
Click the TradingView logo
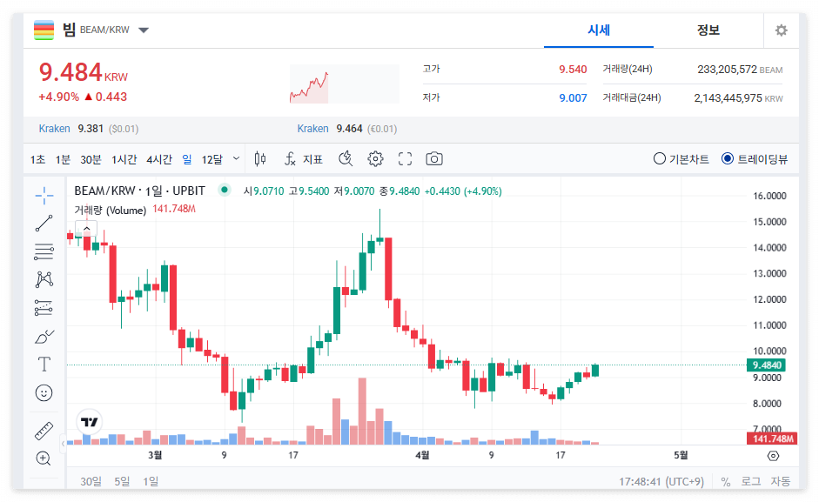(x=90, y=422)
